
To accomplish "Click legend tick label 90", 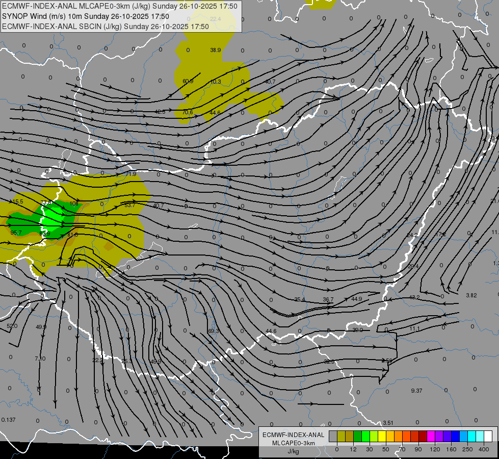I will 418,449.
